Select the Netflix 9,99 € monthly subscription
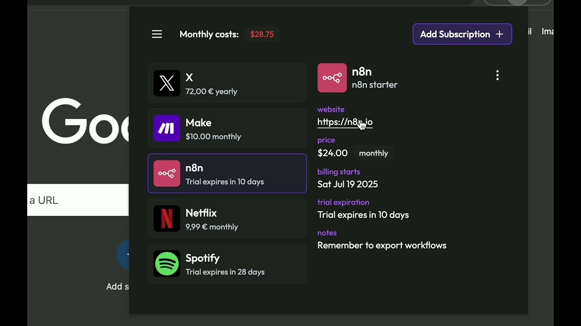The width and height of the screenshot is (581, 326). (227, 219)
